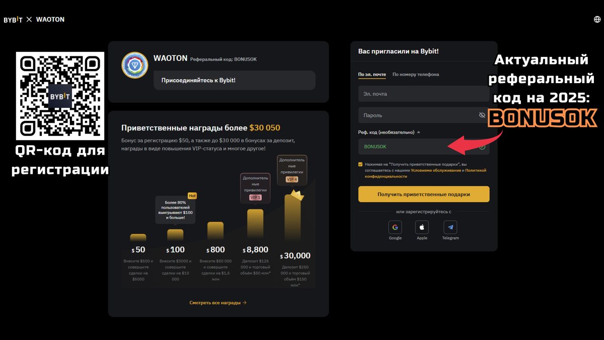Click the "или зарегистрируйтесь с" text
The height and width of the screenshot is (340, 604).
point(424,212)
